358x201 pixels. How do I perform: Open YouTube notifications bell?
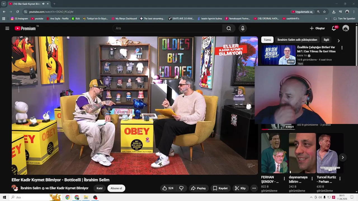pyautogui.click(x=334, y=28)
